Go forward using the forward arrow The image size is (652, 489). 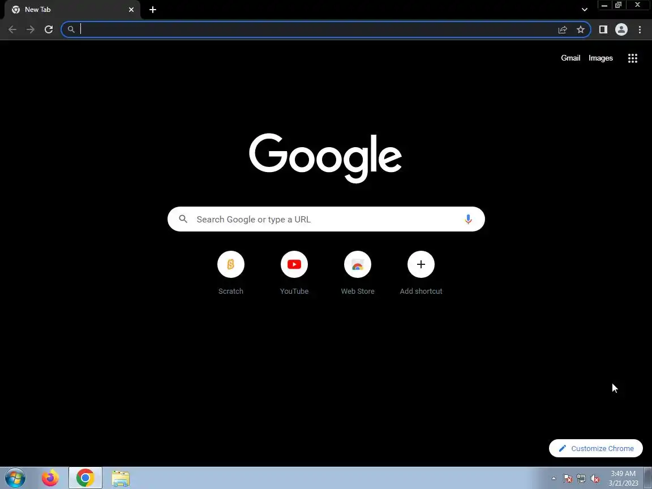31,29
